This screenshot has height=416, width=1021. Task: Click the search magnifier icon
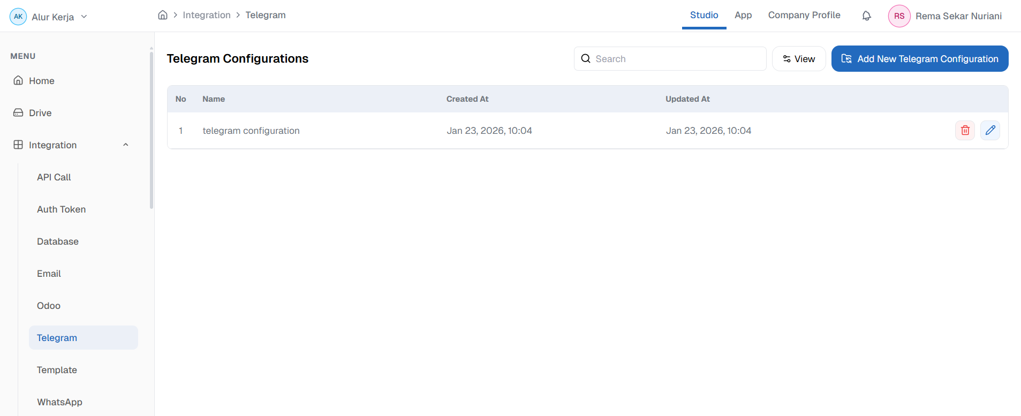click(x=586, y=58)
